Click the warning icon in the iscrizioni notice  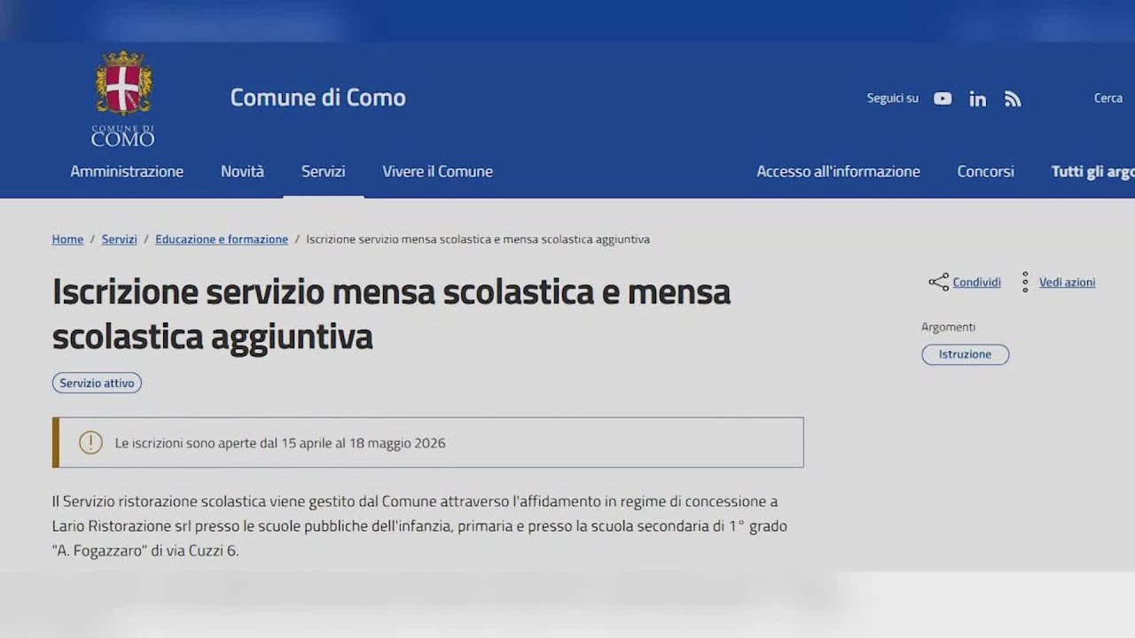(90, 442)
